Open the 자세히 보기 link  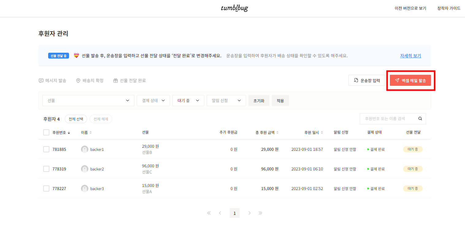[410, 56]
